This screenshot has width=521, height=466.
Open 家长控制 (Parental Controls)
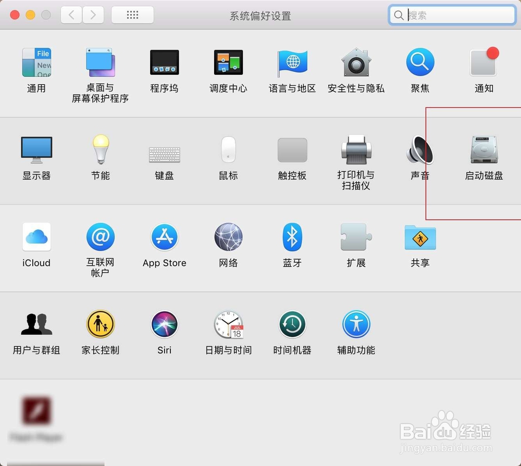(x=100, y=324)
